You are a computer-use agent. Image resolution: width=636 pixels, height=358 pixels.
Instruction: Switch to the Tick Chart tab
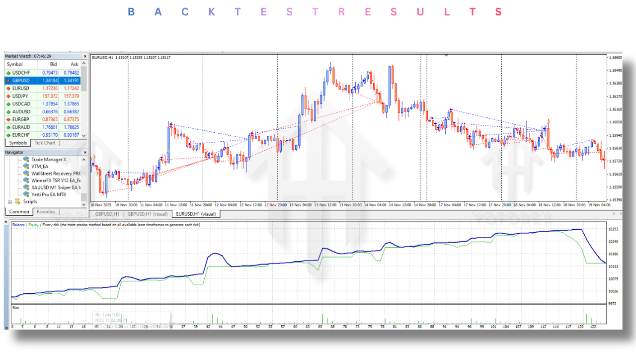[45, 143]
